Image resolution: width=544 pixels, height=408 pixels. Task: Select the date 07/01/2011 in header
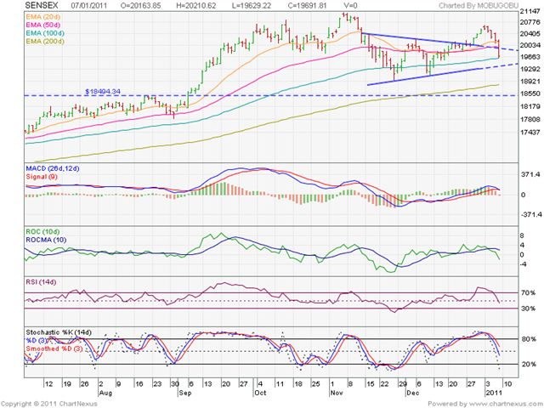click(89, 6)
